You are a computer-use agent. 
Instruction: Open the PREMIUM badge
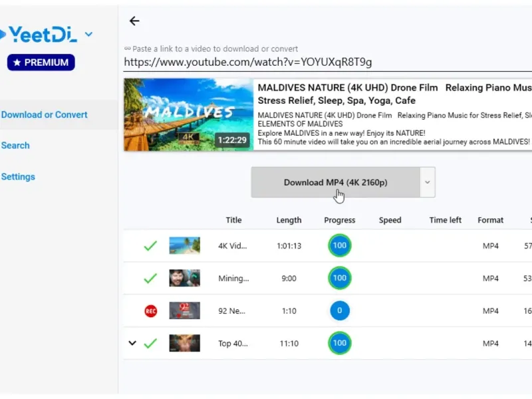[41, 63]
